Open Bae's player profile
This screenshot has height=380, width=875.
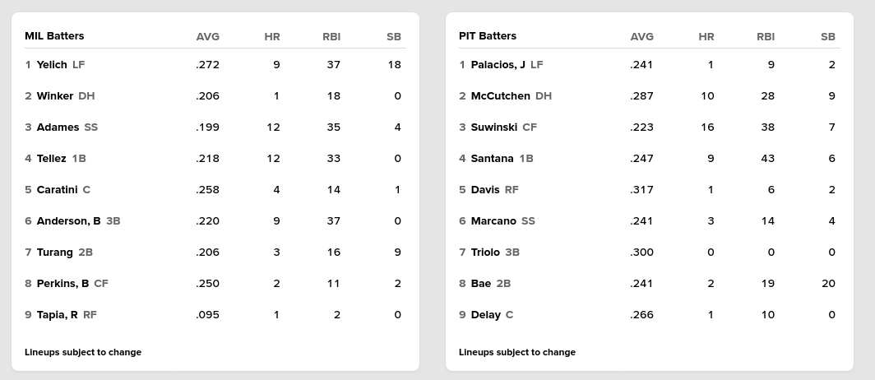coord(481,283)
